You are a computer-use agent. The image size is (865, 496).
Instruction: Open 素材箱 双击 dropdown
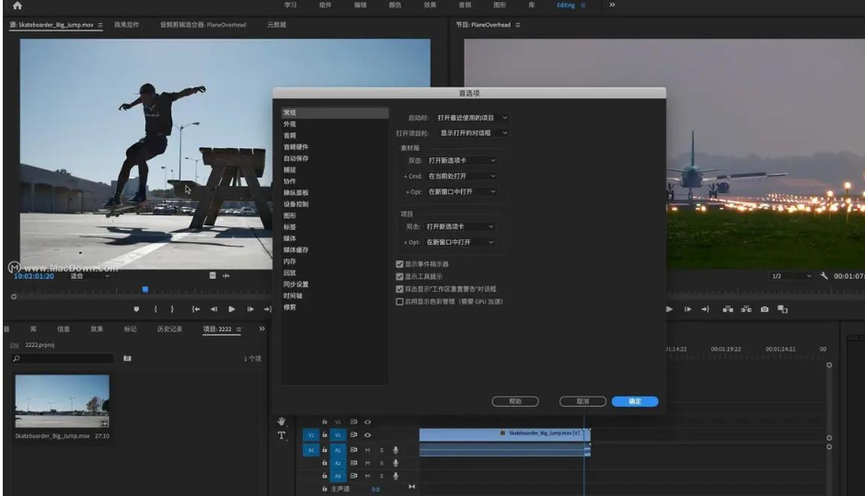(x=461, y=160)
